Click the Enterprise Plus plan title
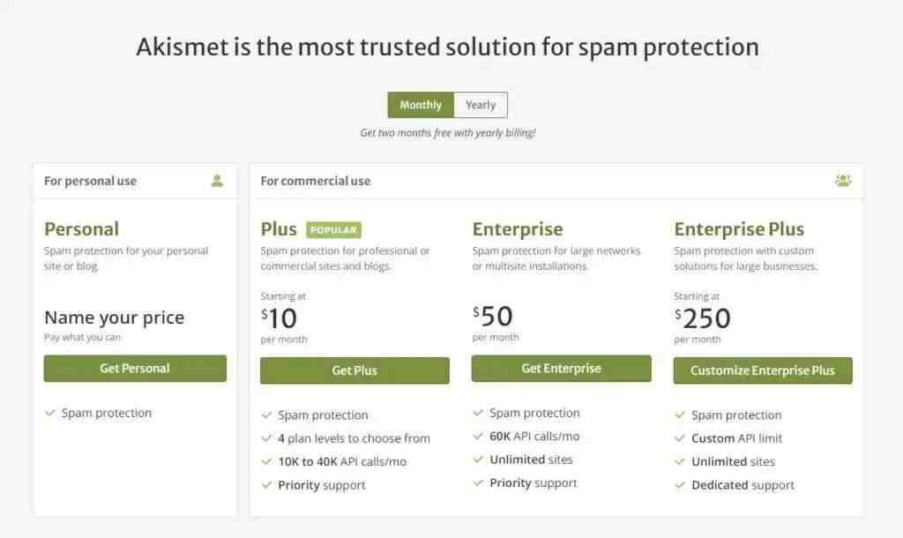The image size is (903, 538). 739,229
